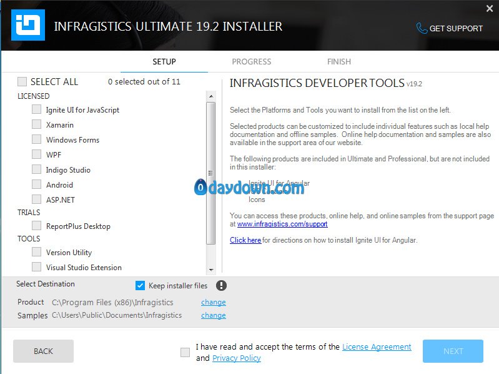The image size is (499, 374).
Task: Click the Samples path C:\Users\Public\Documents\Infragistics
Action: pos(117,315)
